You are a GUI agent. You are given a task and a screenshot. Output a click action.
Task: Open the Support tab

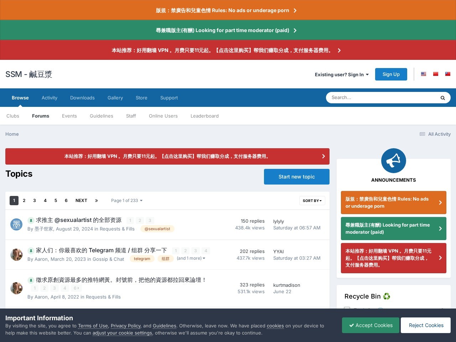pyautogui.click(x=169, y=98)
